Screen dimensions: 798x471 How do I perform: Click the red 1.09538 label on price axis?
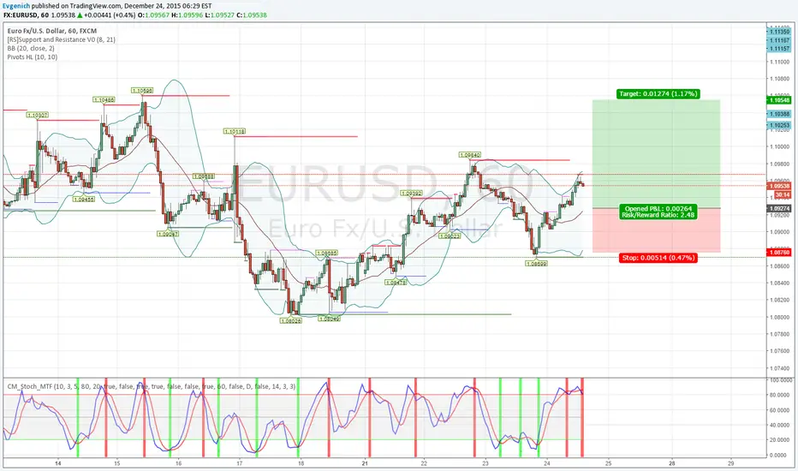point(779,186)
